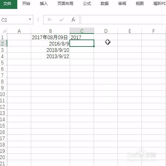The width and height of the screenshot is (166, 166).
Task: Open the 数据 (Data) ribbon tab
Action: click(105, 4)
